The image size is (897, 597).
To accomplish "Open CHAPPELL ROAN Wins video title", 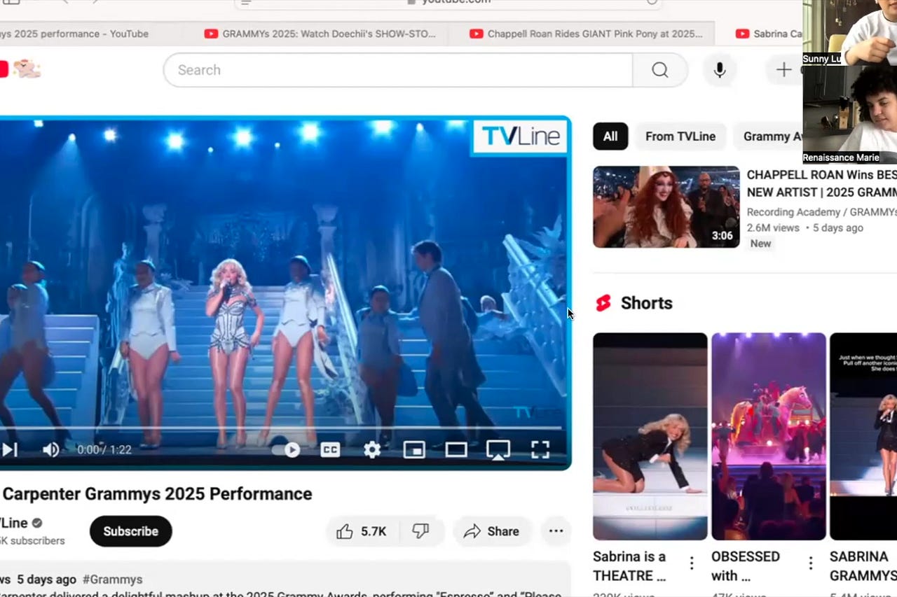I will [x=821, y=183].
